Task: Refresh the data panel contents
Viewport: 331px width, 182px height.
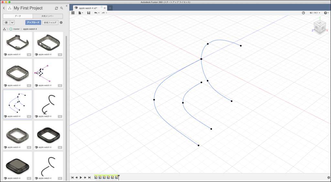Action: 56,8
